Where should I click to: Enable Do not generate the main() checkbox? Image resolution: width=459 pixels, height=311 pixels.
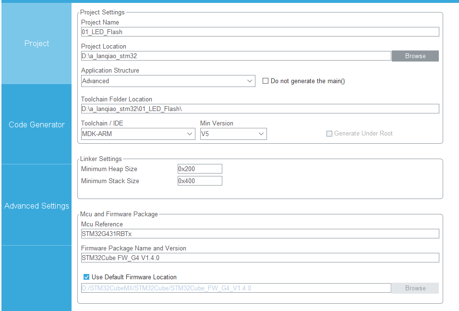tap(266, 81)
